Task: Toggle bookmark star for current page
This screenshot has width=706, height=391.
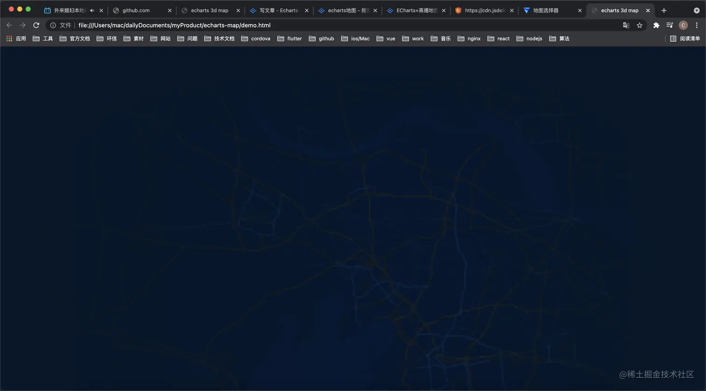Action: pos(639,25)
